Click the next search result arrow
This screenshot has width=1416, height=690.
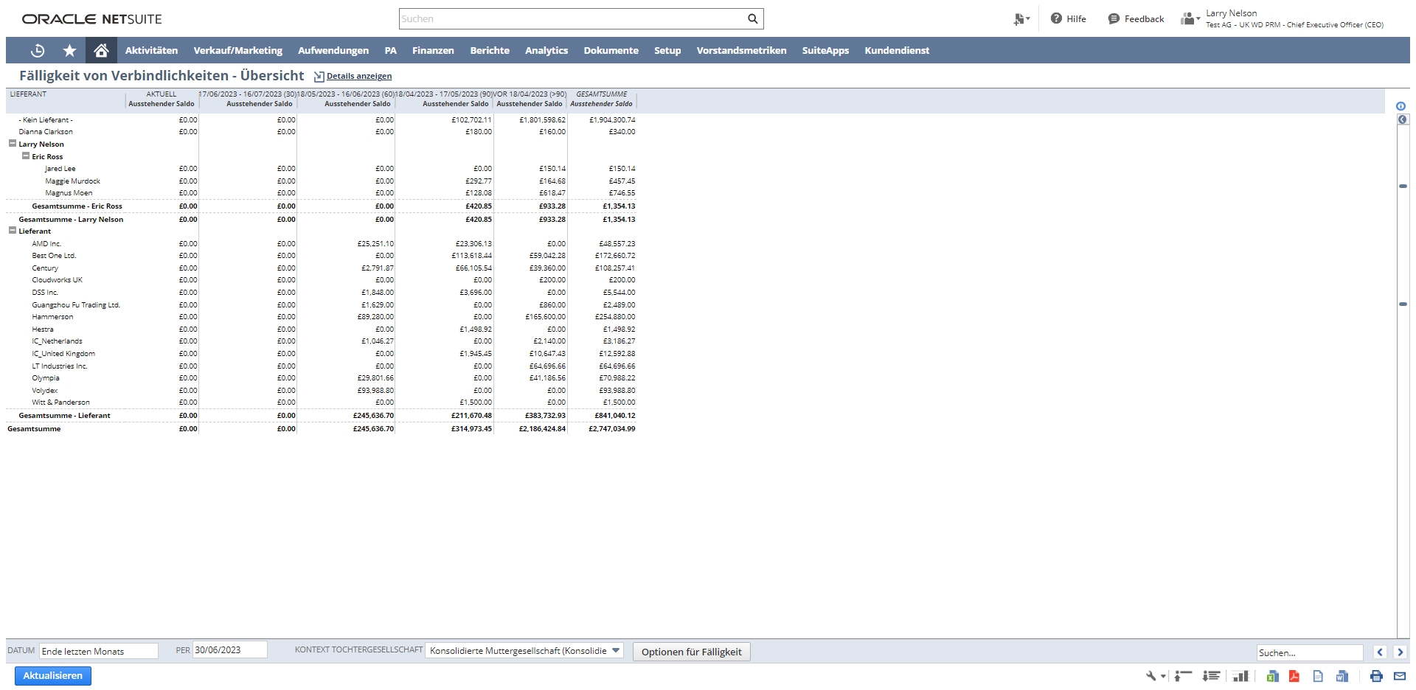point(1400,652)
